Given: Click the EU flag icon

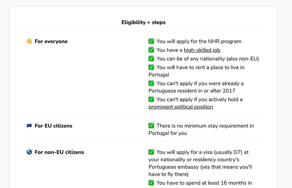Looking at the screenshot, I should (x=29, y=126).
